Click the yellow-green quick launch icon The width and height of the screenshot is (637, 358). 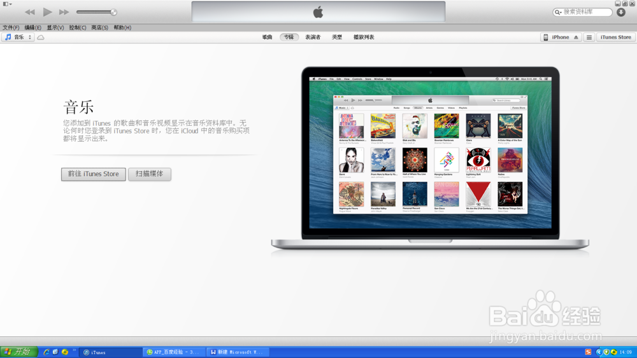[64, 352]
